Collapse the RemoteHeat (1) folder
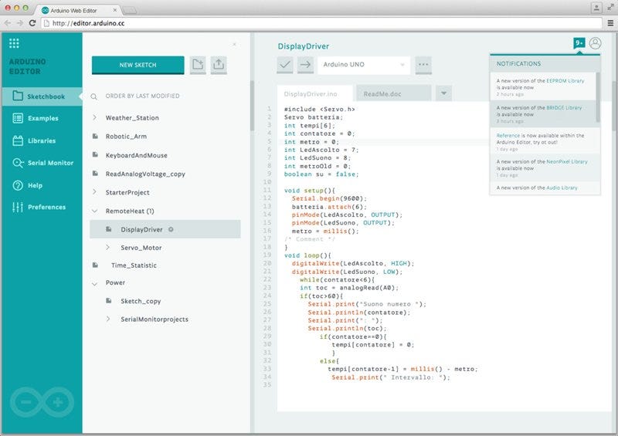This screenshot has width=618, height=436. [x=94, y=211]
